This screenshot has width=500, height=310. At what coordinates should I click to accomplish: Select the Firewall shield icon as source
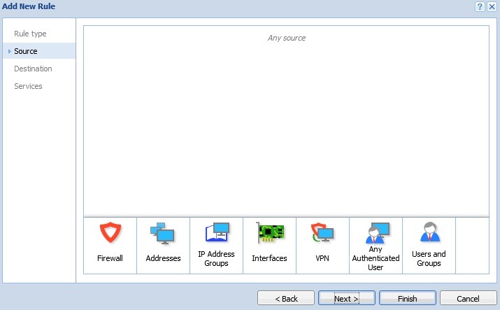(x=110, y=232)
